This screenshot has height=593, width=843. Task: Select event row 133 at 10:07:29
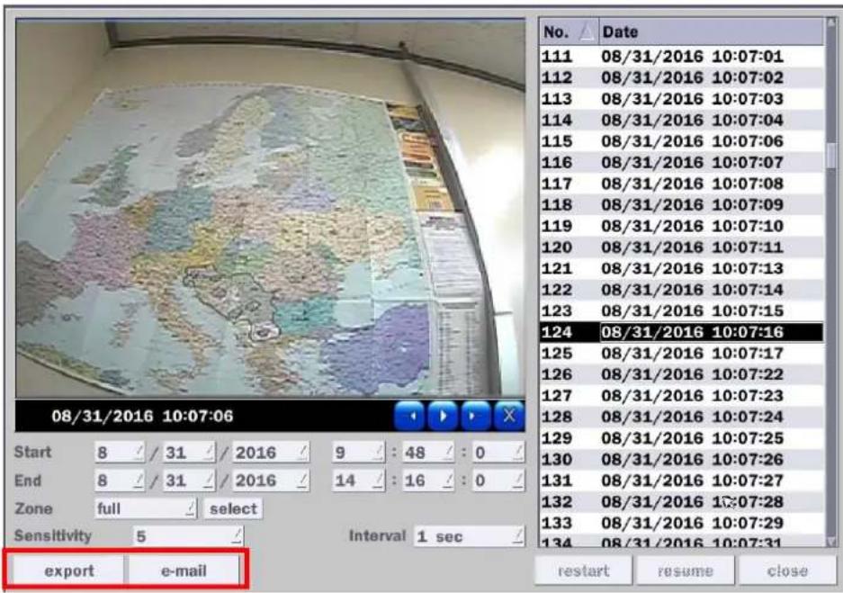point(682,523)
